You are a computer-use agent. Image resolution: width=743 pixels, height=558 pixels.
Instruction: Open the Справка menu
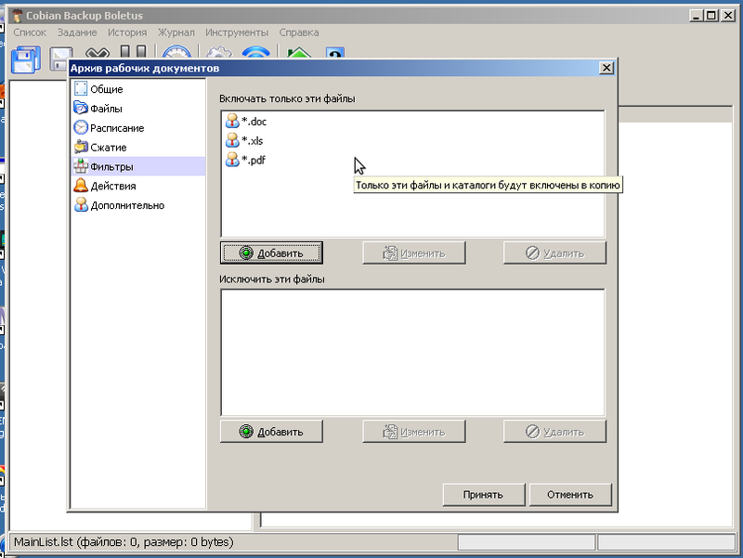(x=299, y=32)
